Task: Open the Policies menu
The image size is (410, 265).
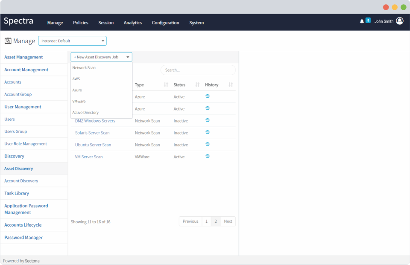Action: [x=80, y=23]
